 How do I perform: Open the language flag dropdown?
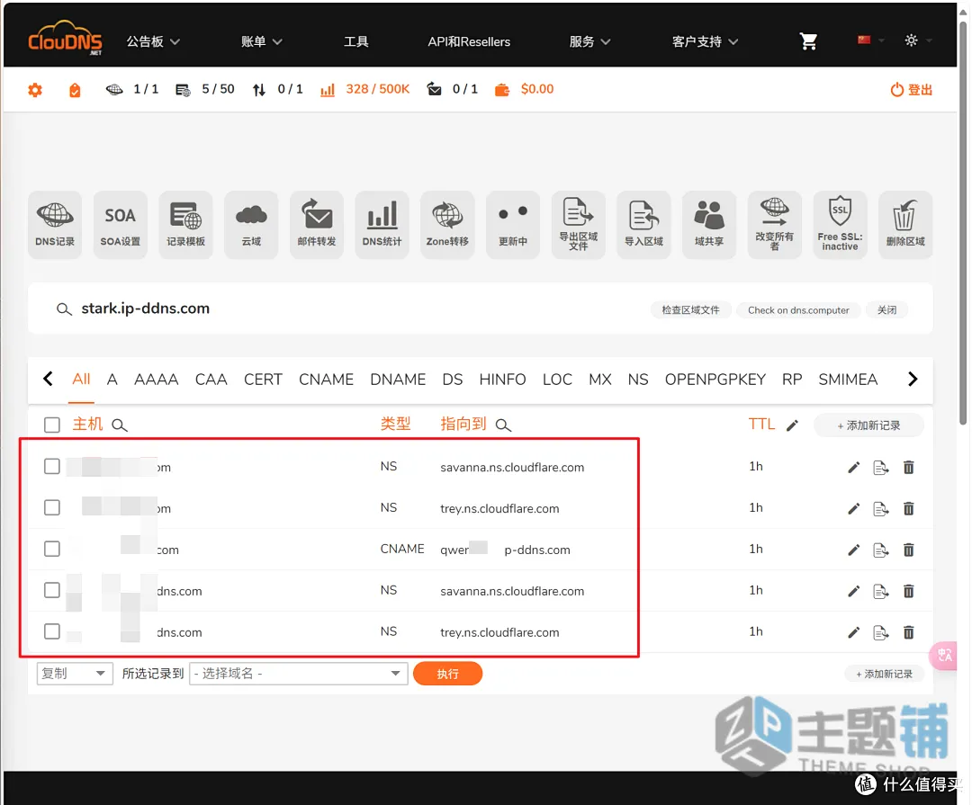[870, 40]
